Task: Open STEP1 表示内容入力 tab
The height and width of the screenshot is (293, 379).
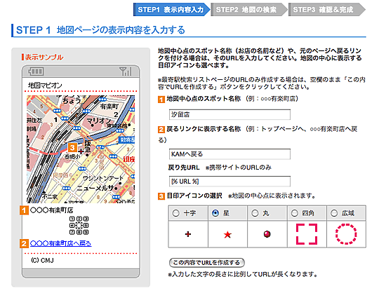Action: [172, 10]
